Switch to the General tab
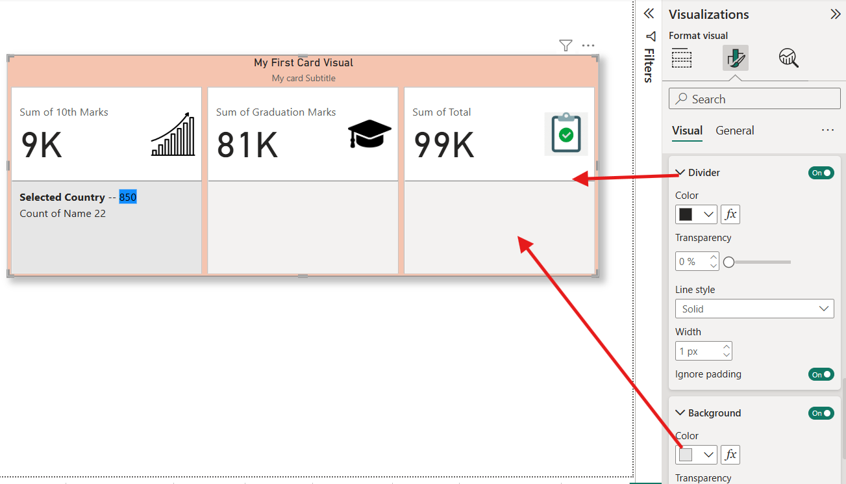Viewport: 846px width, 484px height. [x=734, y=130]
